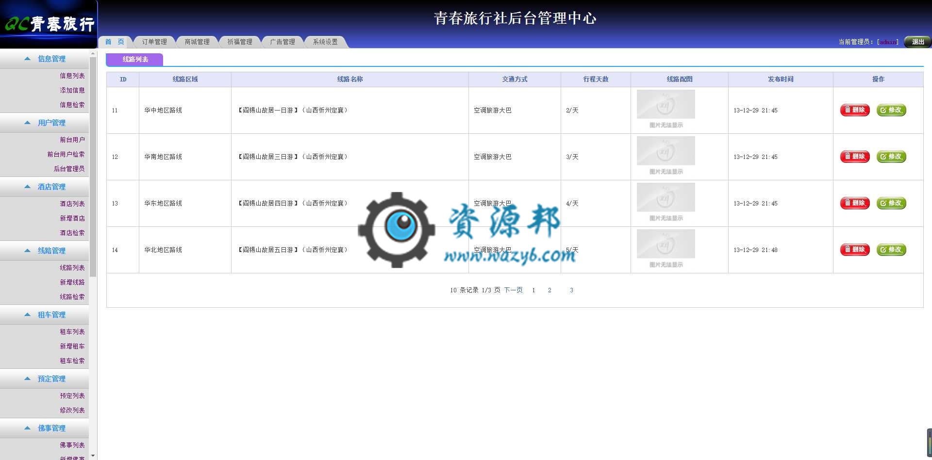Jump to page 2 of routes
932x460 pixels.
point(549,290)
